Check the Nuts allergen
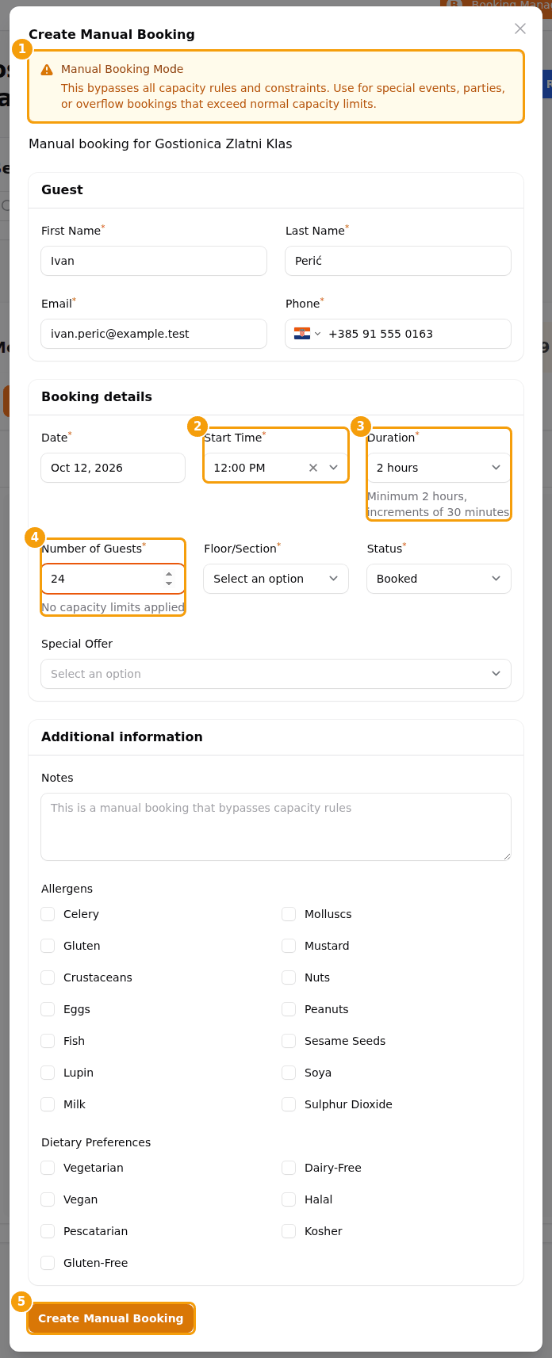 pos(289,977)
